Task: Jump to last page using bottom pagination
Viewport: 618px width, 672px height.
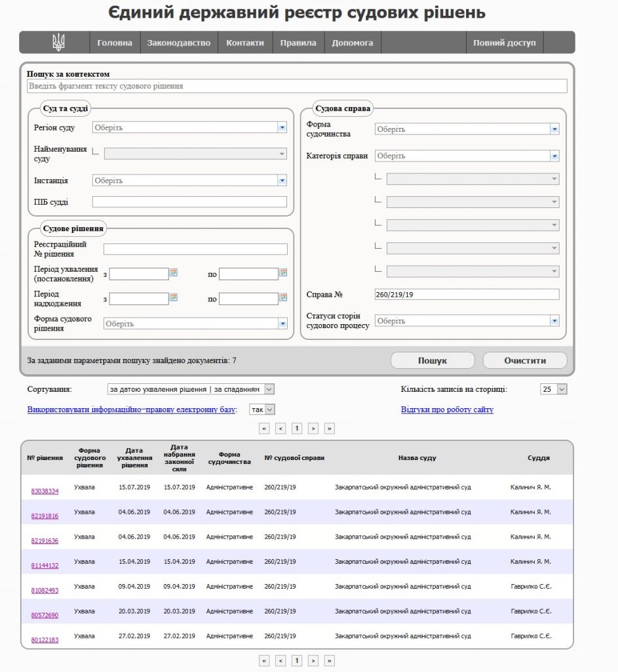Action: point(330,660)
